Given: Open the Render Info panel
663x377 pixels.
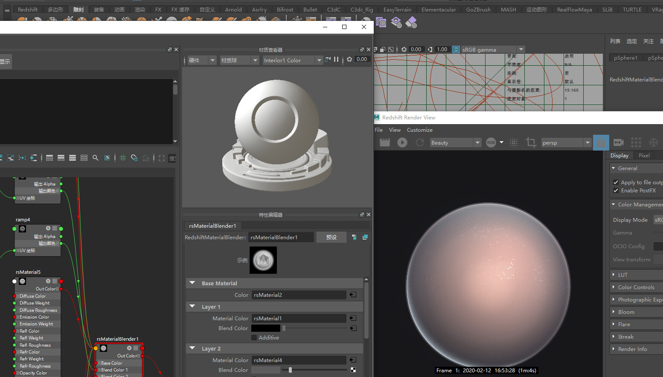Looking at the screenshot, I should (632, 349).
